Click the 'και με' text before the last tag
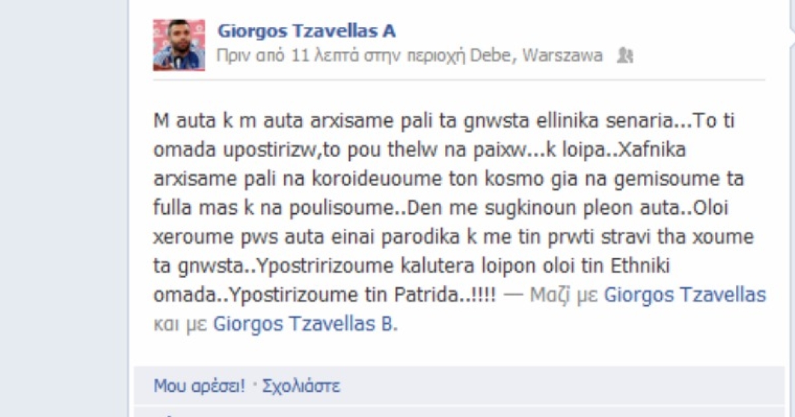 point(181,324)
